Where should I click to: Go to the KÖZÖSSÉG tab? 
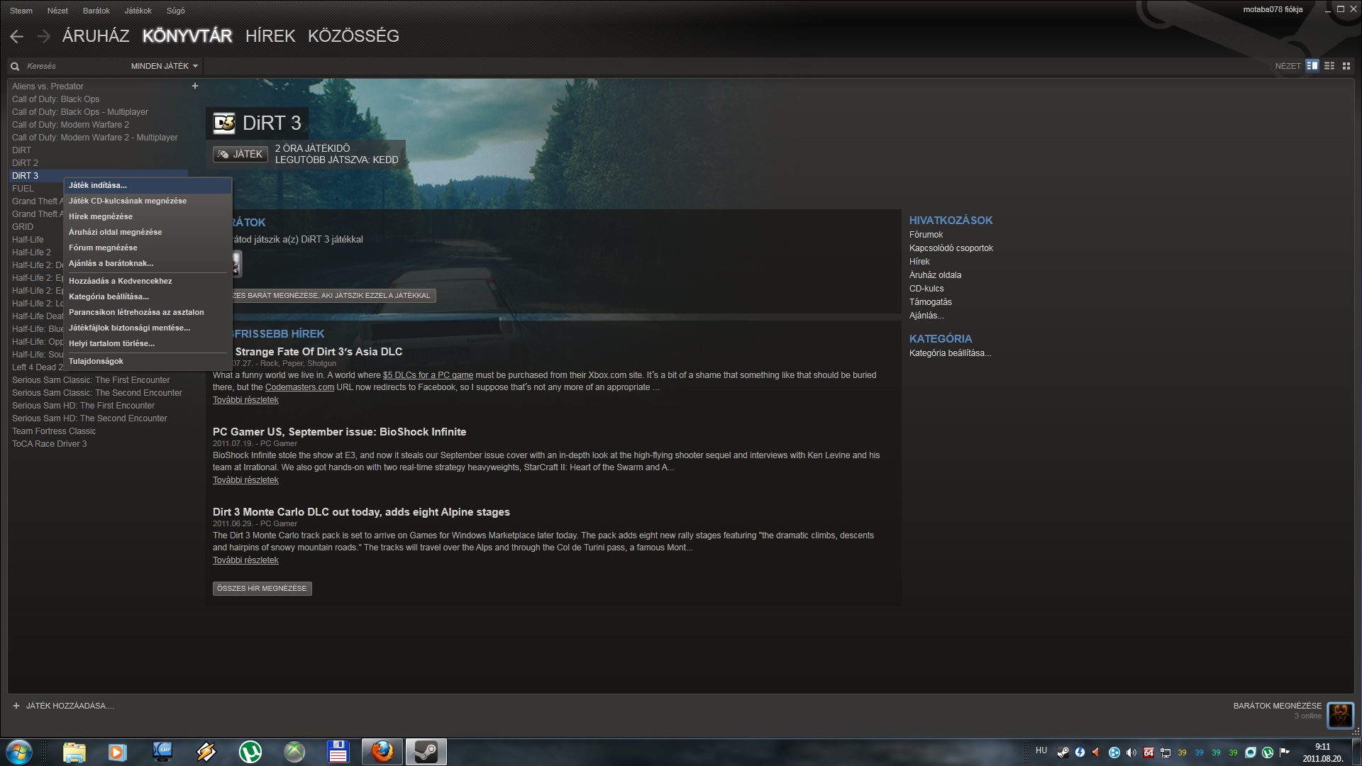(353, 36)
